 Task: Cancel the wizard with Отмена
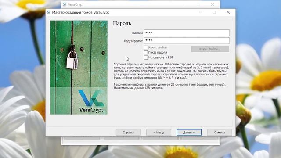(220, 133)
